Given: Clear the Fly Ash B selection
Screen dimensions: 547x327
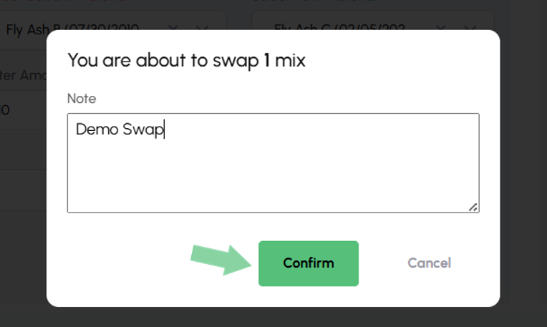Looking at the screenshot, I should click(173, 29).
